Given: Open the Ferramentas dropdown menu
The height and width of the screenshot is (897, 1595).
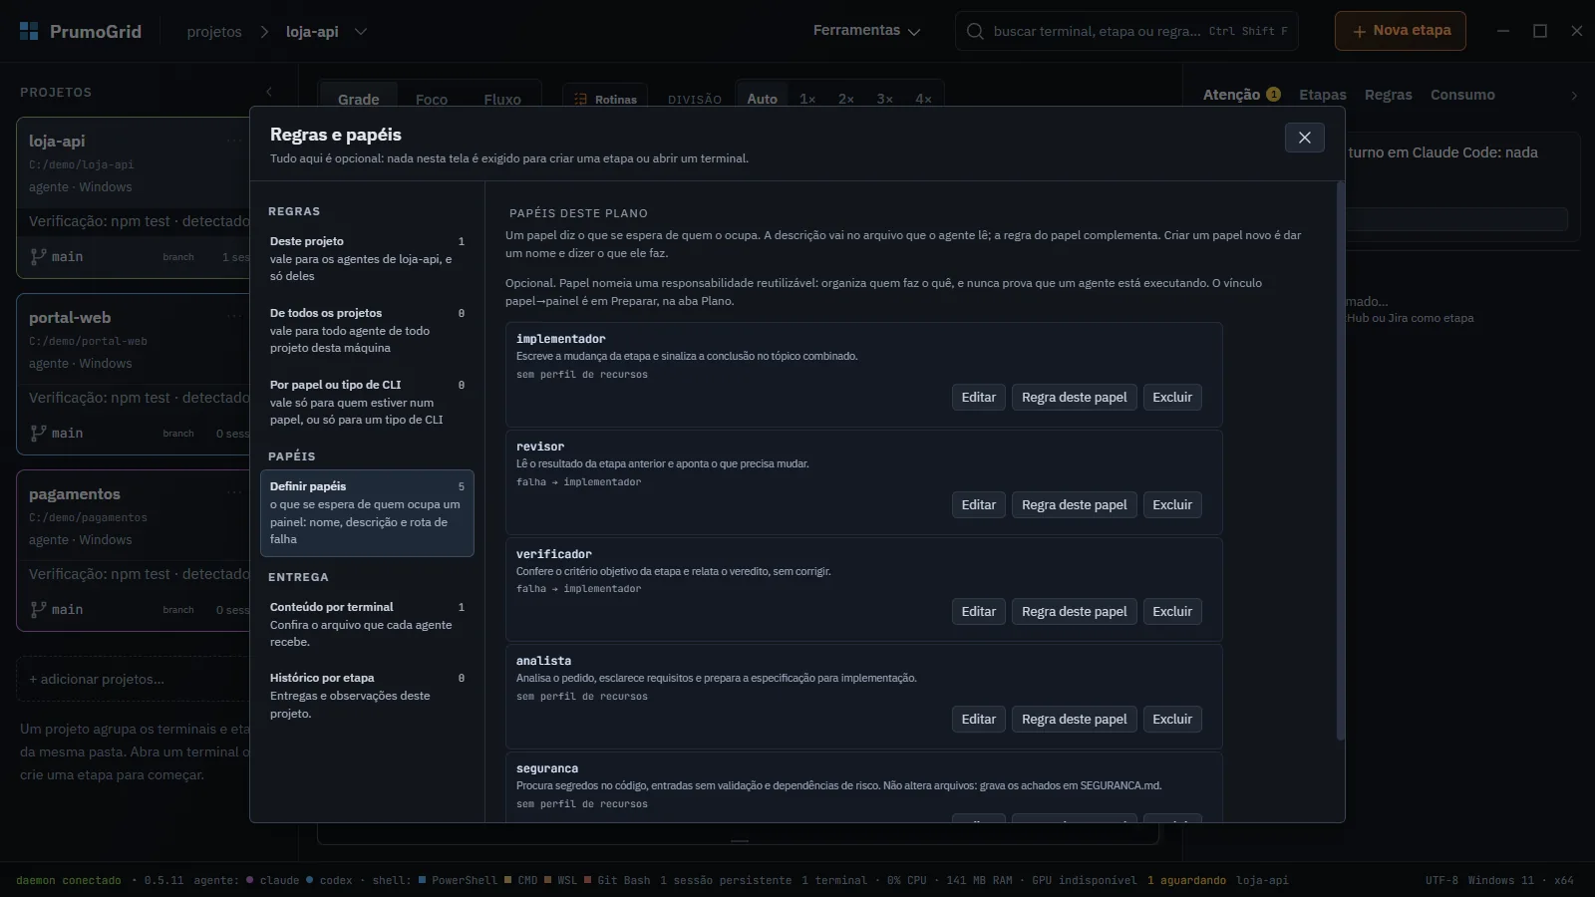Looking at the screenshot, I should point(866,31).
